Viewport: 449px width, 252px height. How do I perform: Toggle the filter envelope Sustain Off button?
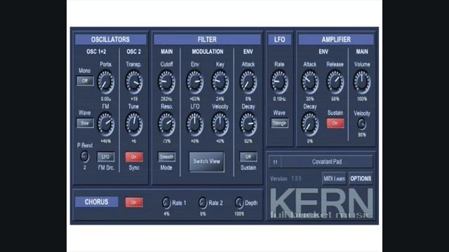(248, 157)
